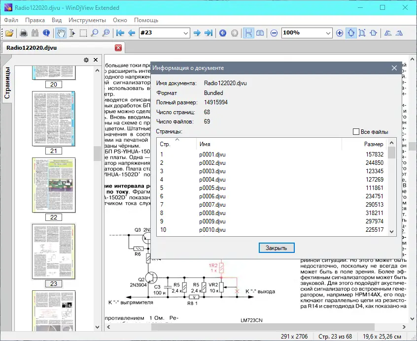The image size is (417, 341).
Task: Activate the rectangle selection tool
Action: click(x=83, y=33)
